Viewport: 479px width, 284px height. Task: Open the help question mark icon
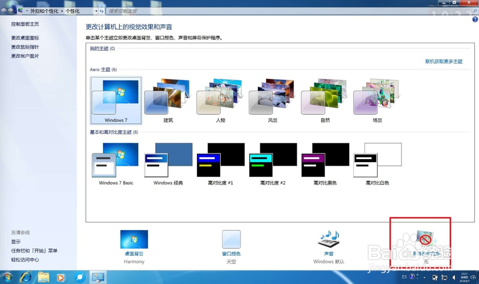475,19
